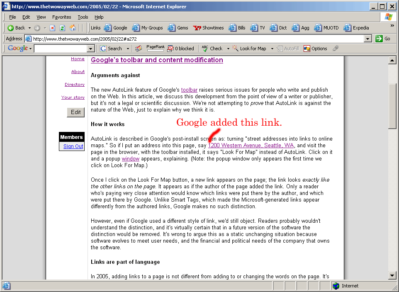Open Google Toolbar Options
Viewport: 399px width, 292px height.
tap(315, 49)
